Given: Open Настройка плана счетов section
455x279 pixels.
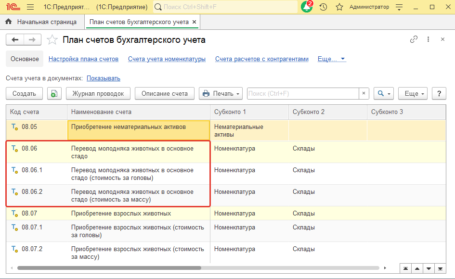Looking at the screenshot, I should pos(83,59).
